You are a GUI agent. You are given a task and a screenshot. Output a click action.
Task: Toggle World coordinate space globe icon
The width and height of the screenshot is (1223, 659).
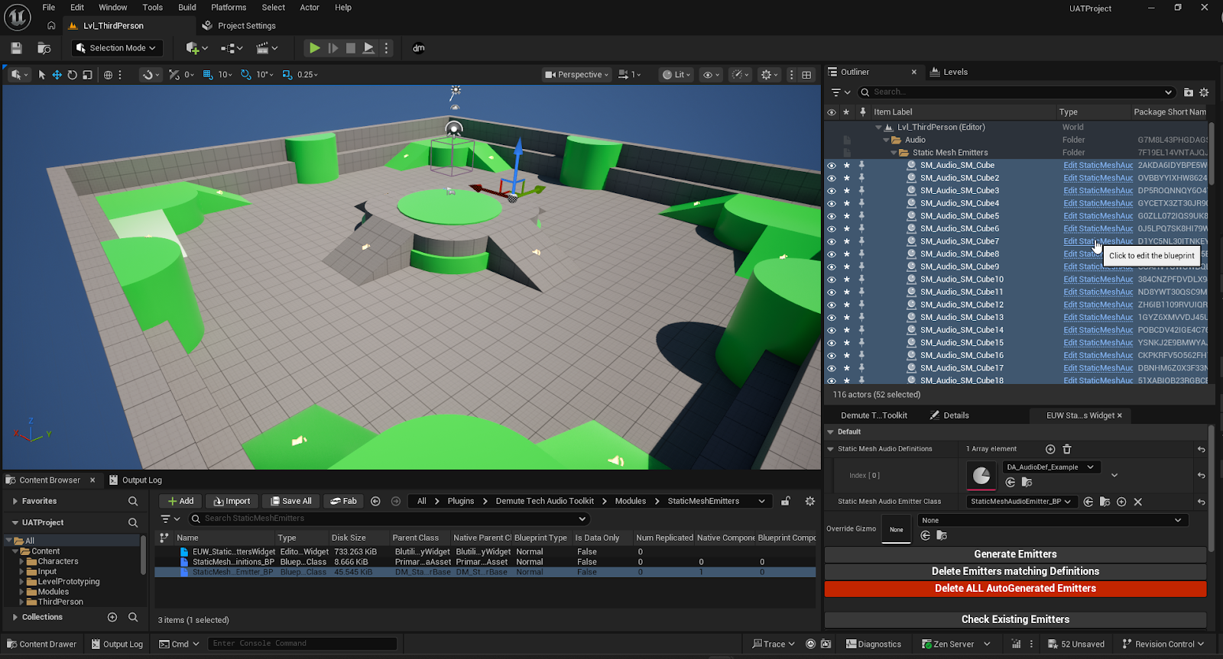(109, 75)
